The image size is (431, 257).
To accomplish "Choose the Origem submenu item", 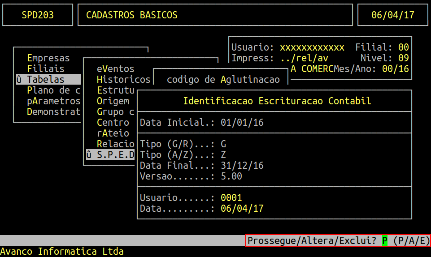I will click(113, 101).
